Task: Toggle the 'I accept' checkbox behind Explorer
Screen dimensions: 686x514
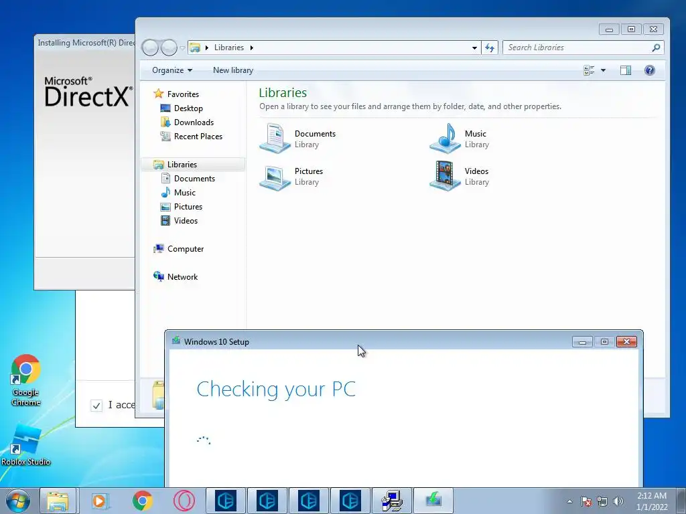Action: click(96, 406)
